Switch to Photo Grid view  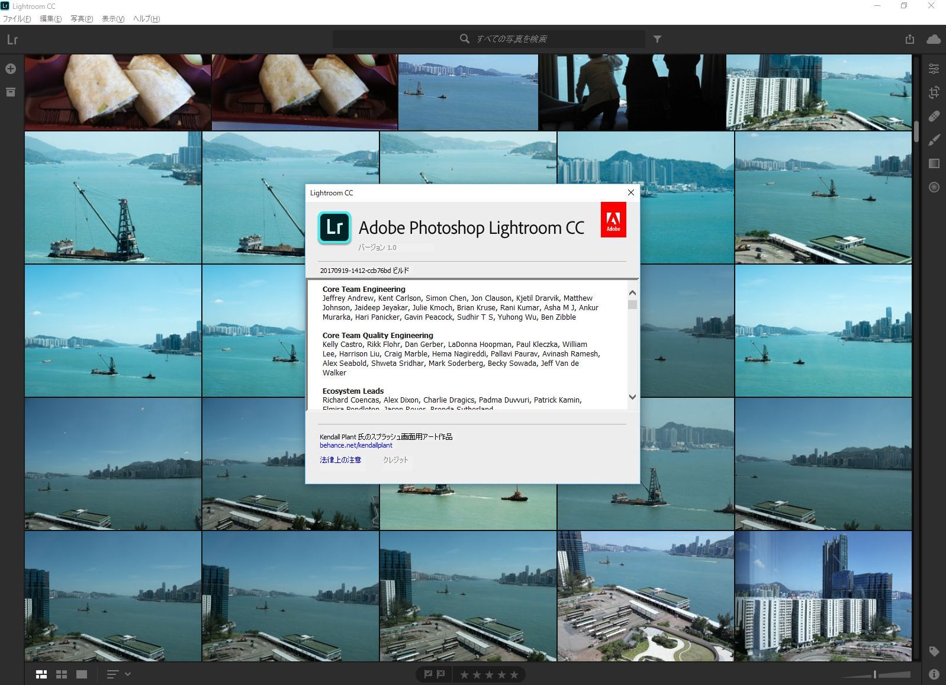(41, 674)
